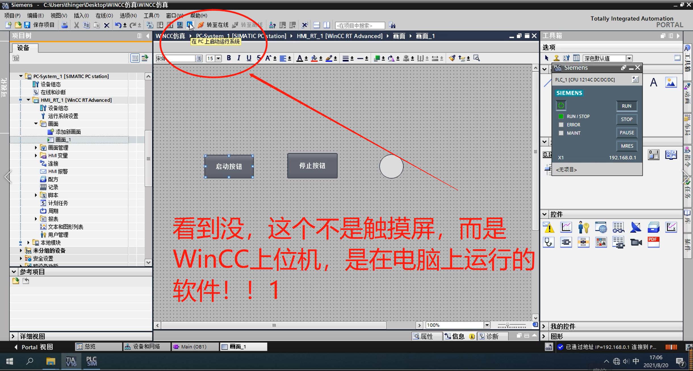Click the background fill color bucket icon
Viewport: 693px width, 371px height.
click(314, 58)
